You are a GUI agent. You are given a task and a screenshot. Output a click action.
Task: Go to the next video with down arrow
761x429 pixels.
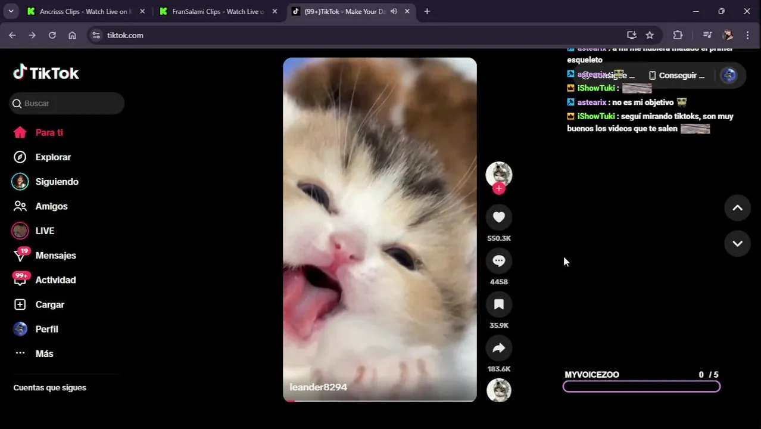[737, 243]
